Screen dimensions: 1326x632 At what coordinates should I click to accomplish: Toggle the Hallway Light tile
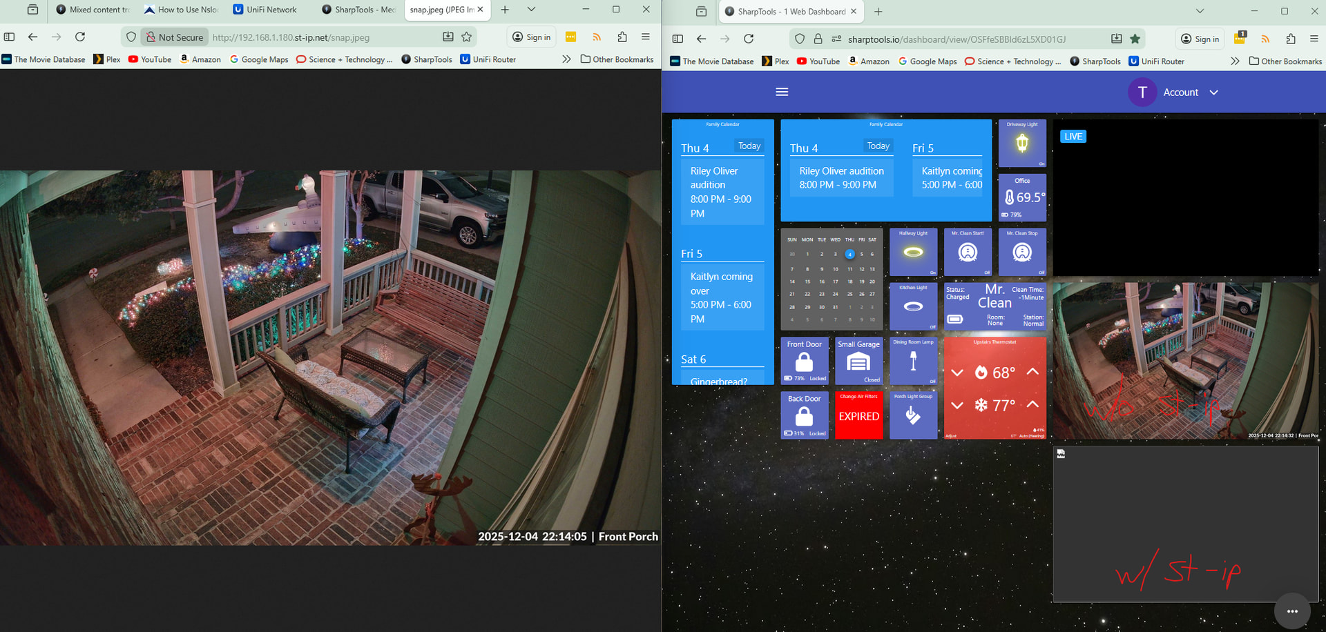tap(913, 252)
